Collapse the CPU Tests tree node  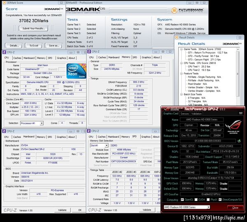pyautogui.click(x=182, y=63)
